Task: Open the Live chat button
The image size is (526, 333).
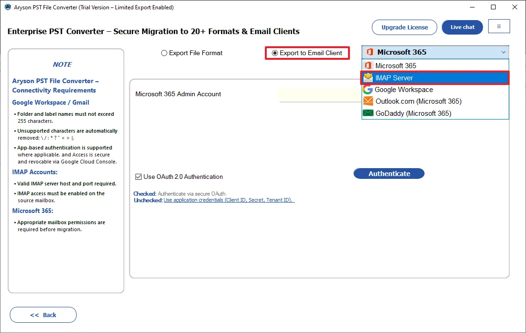Action: point(462,27)
